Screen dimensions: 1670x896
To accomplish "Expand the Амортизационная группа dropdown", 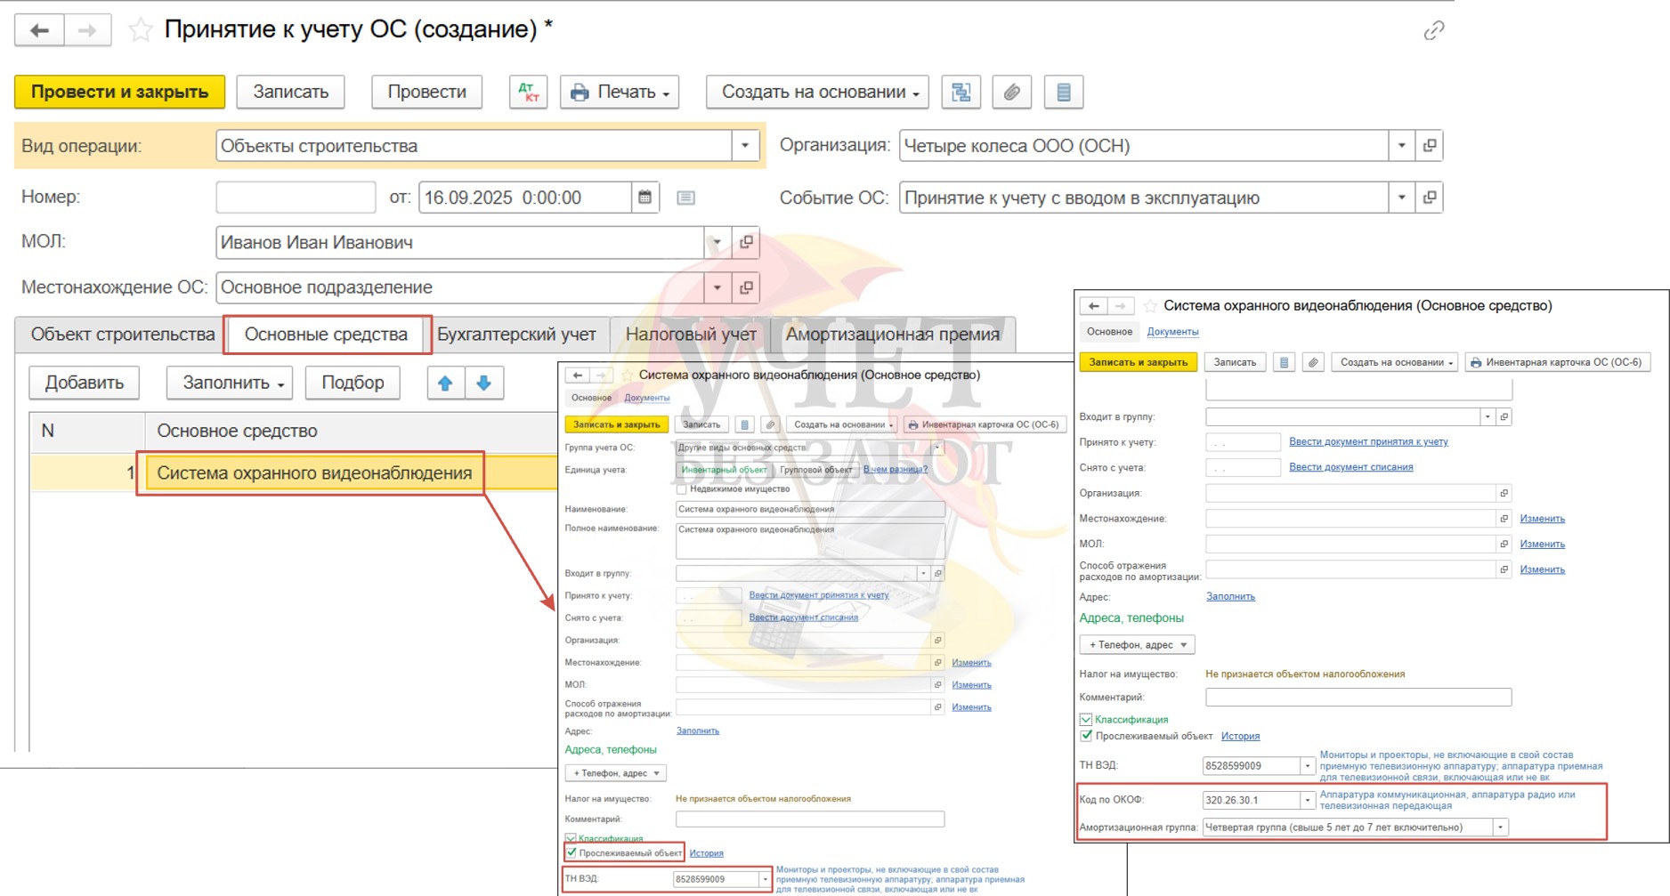I will point(1500,827).
